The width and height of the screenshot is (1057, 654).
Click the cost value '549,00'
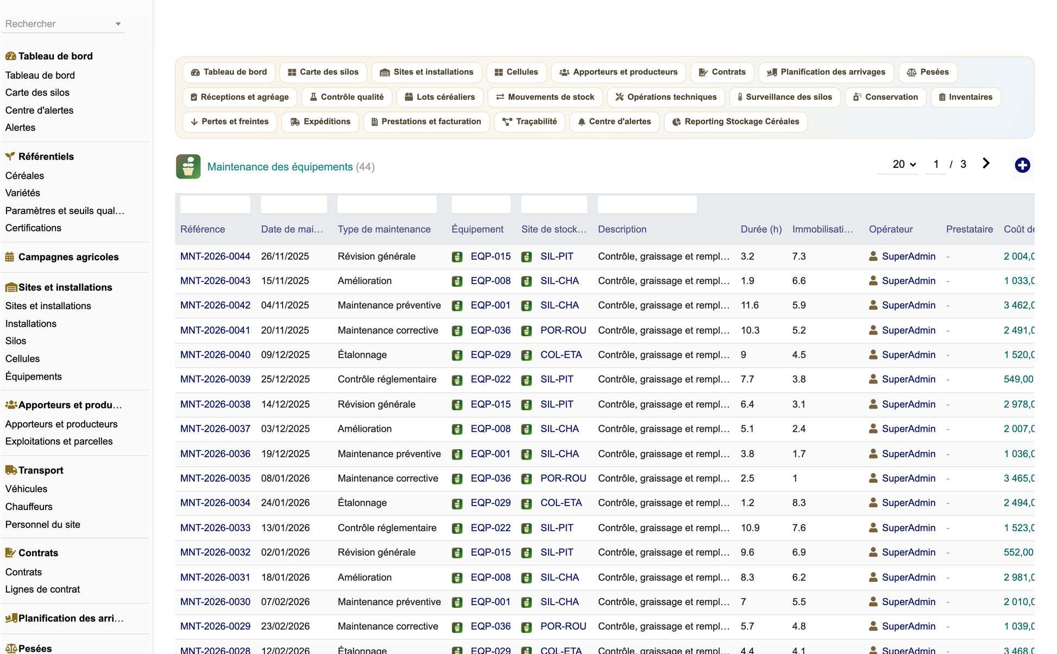1018,379
